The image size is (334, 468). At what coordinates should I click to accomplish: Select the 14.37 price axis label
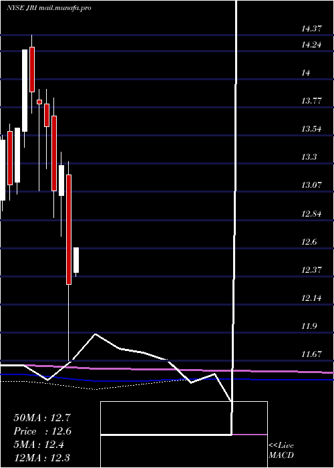pos(312,29)
